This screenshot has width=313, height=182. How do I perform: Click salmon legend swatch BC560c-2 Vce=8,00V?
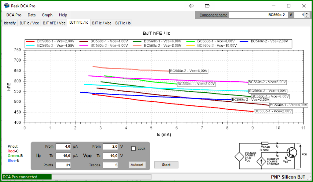point(137,46)
